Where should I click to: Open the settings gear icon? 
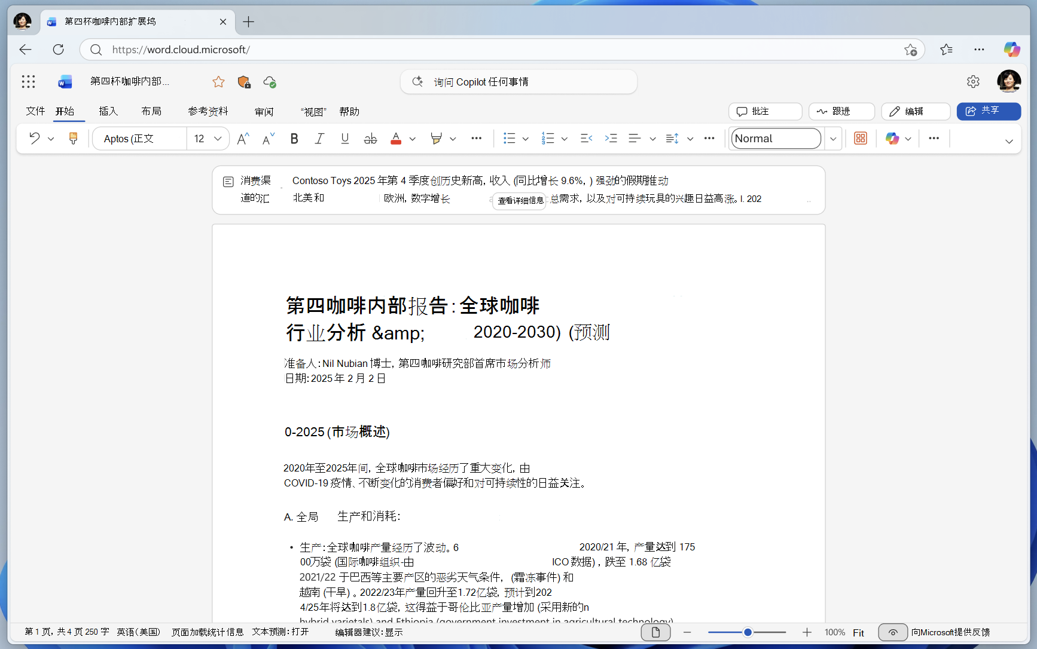[x=973, y=82]
